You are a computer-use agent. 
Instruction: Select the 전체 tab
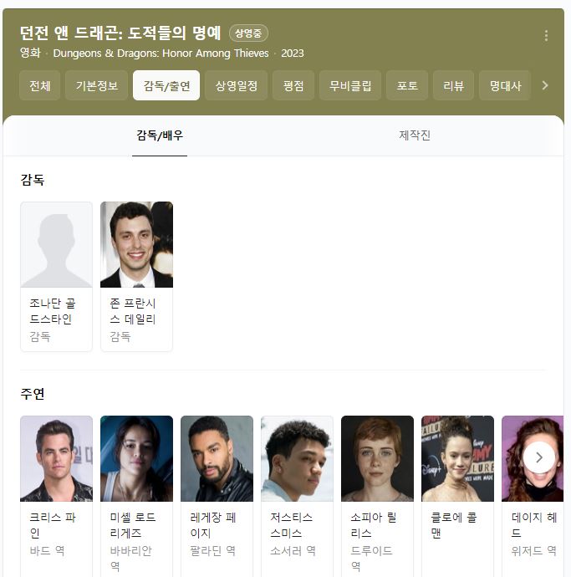(40, 85)
